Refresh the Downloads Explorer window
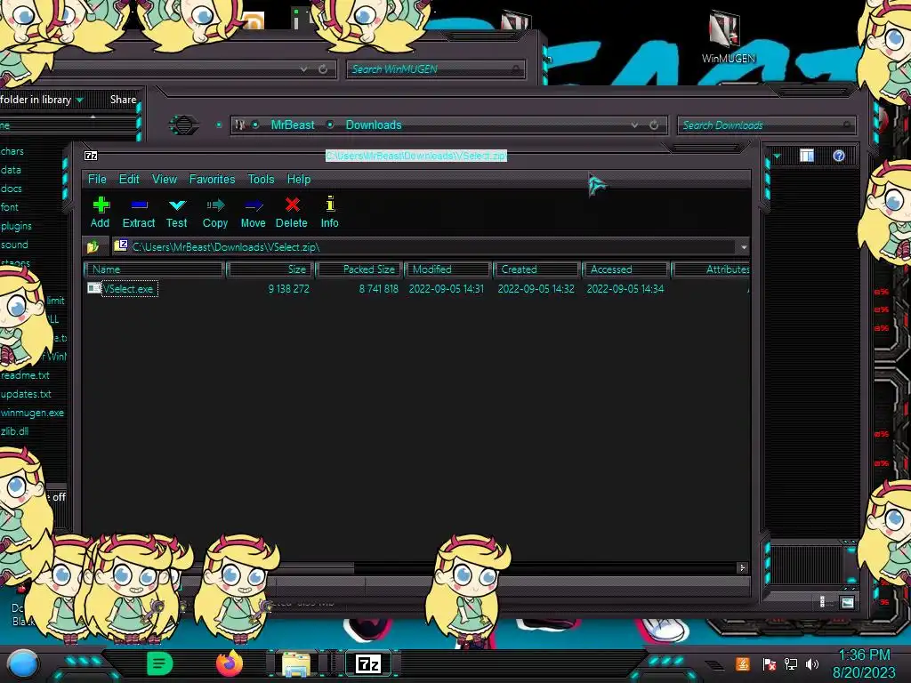The image size is (911, 683). tap(654, 125)
